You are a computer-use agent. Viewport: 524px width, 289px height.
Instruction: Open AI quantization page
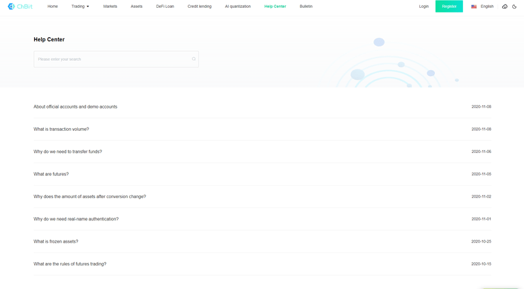point(238,7)
